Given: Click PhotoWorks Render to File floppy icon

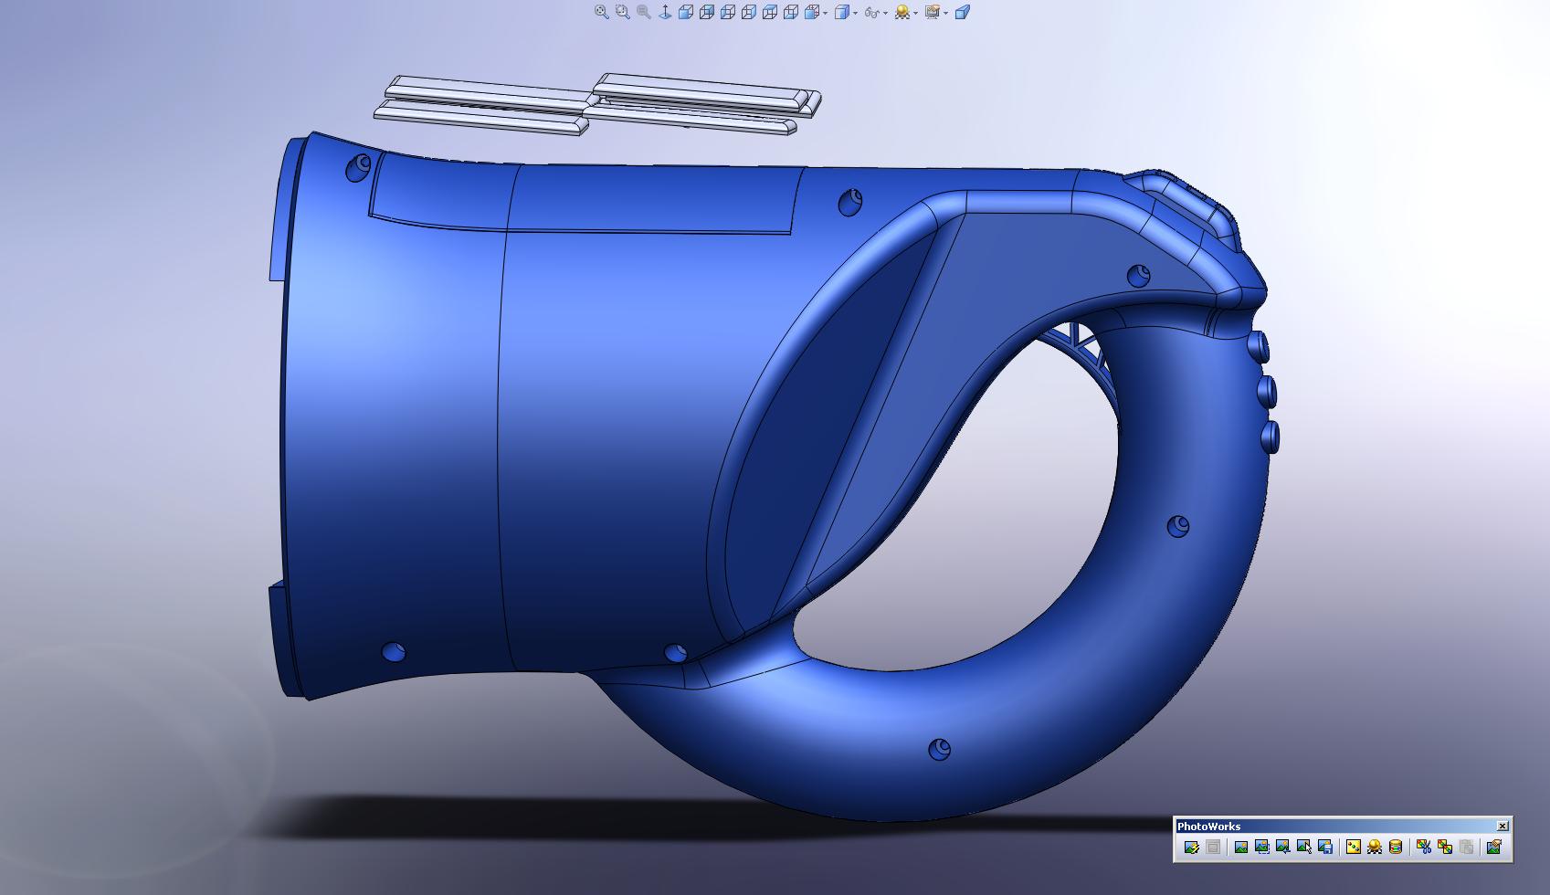Looking at the screenshot, I should click(x=1325, y=848).
